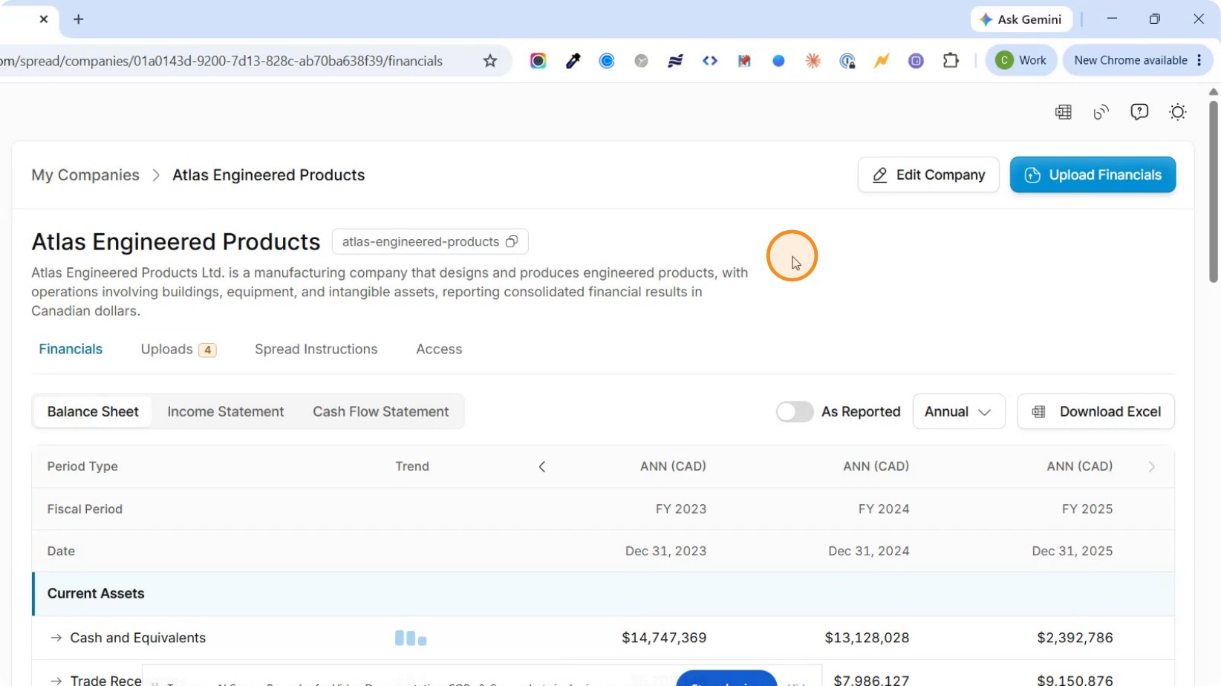
Task: Click the address bar URL
Action: [222, 61]
